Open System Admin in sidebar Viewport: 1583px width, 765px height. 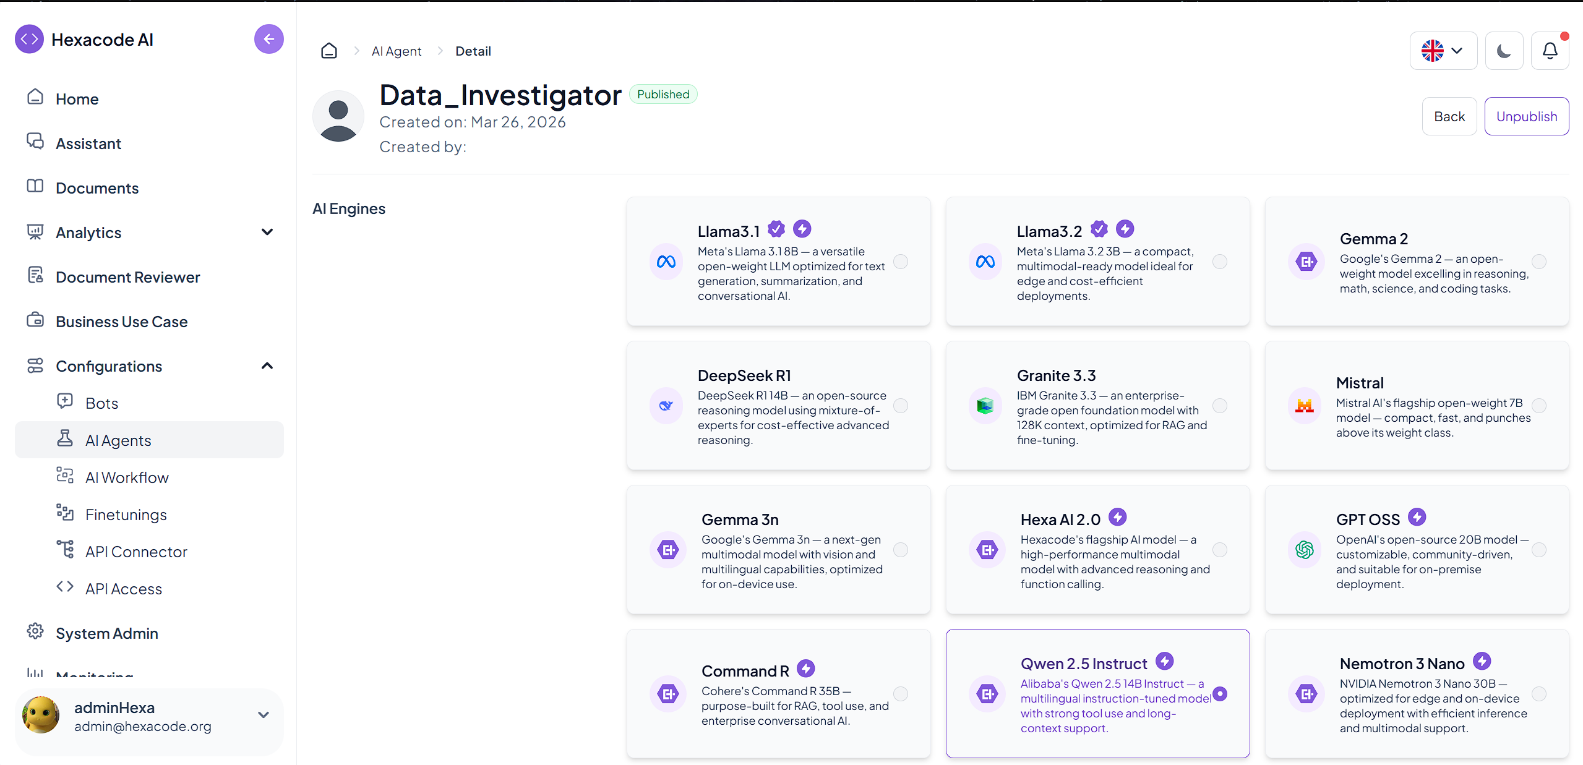tap(149, 633)
